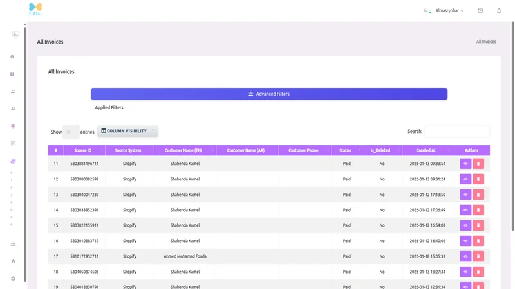Delete invoice 5803033952391 with trash icon
515x289 pixels.
tap(478, 210)
